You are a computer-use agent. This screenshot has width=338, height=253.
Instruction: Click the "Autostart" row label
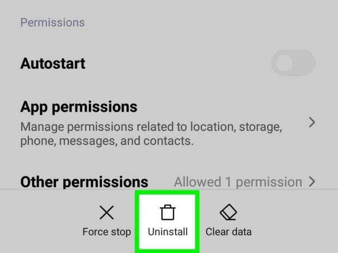click(53, 63)
